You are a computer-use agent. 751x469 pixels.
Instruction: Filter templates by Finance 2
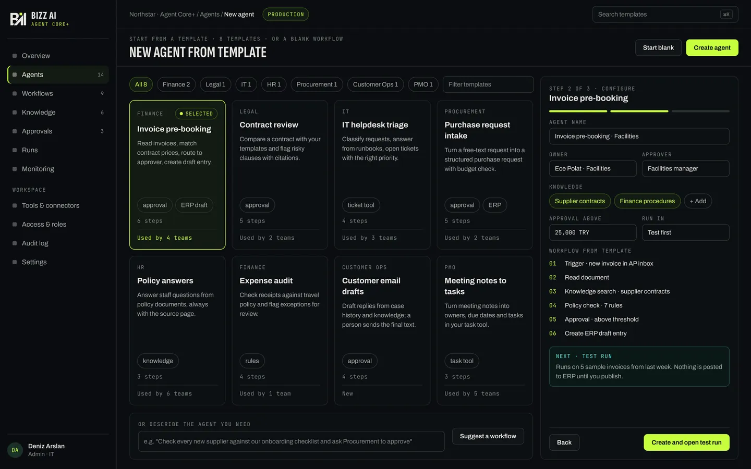(x=176, y=84)
